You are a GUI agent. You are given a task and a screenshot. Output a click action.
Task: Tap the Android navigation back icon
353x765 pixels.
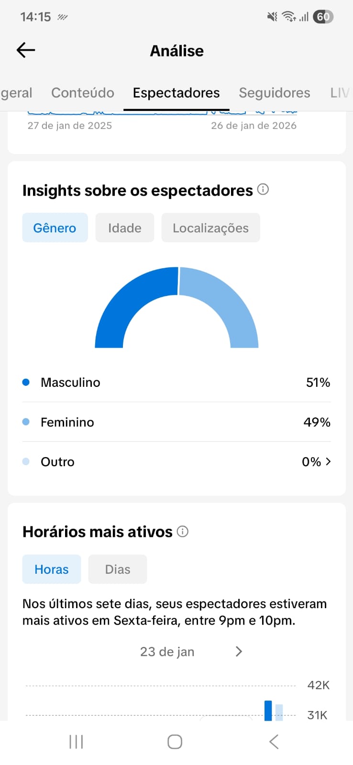[x=274, y=742]
